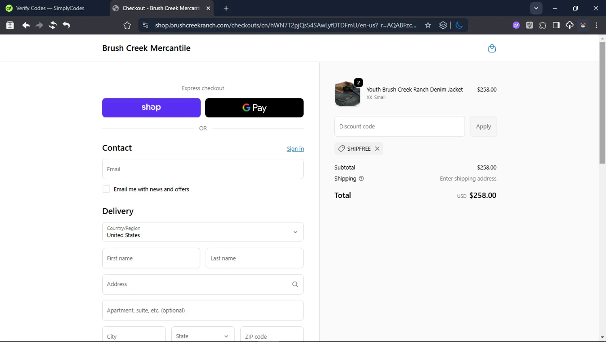
Task: Select the Checkout - Brush Creek Mercantile tab
Action: pyautogui.click(x=162, y=8)
